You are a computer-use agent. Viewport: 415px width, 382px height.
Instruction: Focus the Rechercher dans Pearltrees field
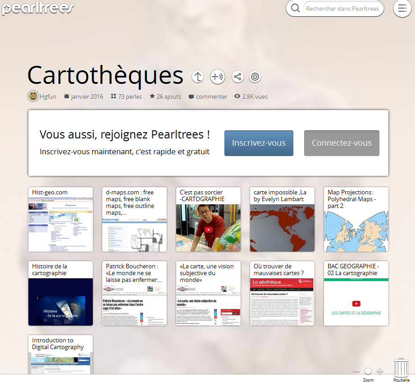point(343,9)
